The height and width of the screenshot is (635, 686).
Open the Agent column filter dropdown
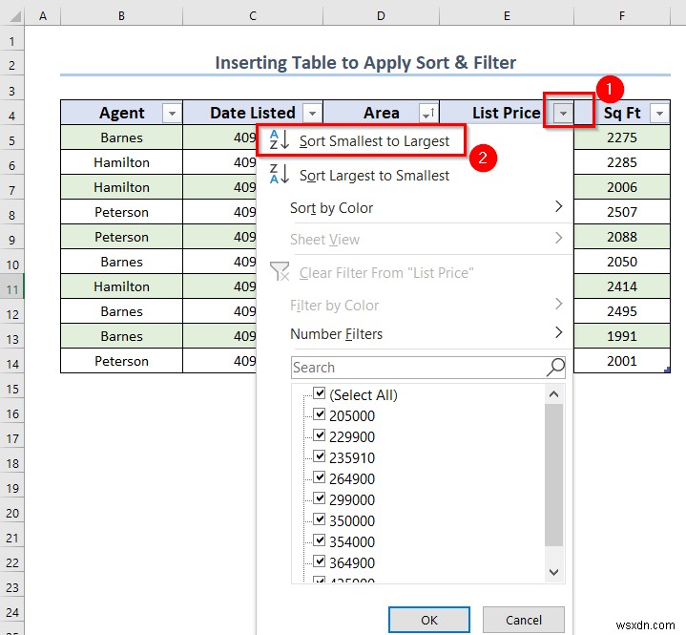click(x=172, y=114)
